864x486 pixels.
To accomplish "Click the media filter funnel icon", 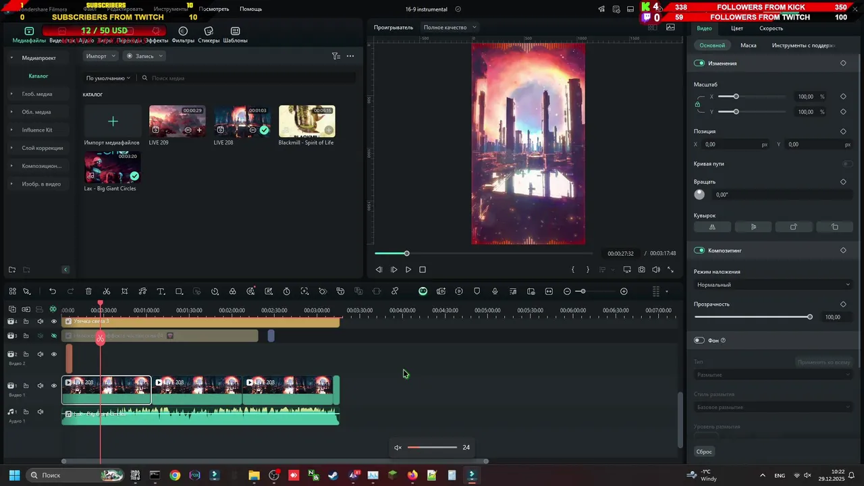I will coord(335,56).
